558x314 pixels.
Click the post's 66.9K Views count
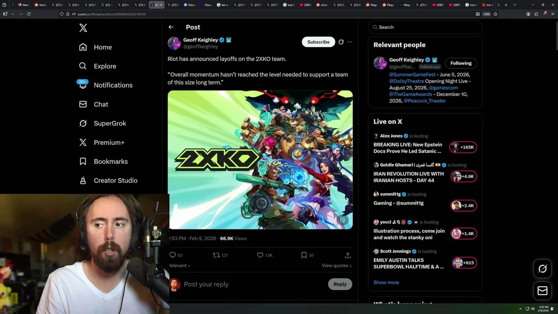click(233, 239)
